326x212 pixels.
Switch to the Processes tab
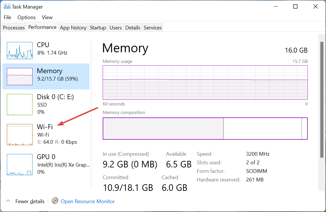[x=14, y=28]
